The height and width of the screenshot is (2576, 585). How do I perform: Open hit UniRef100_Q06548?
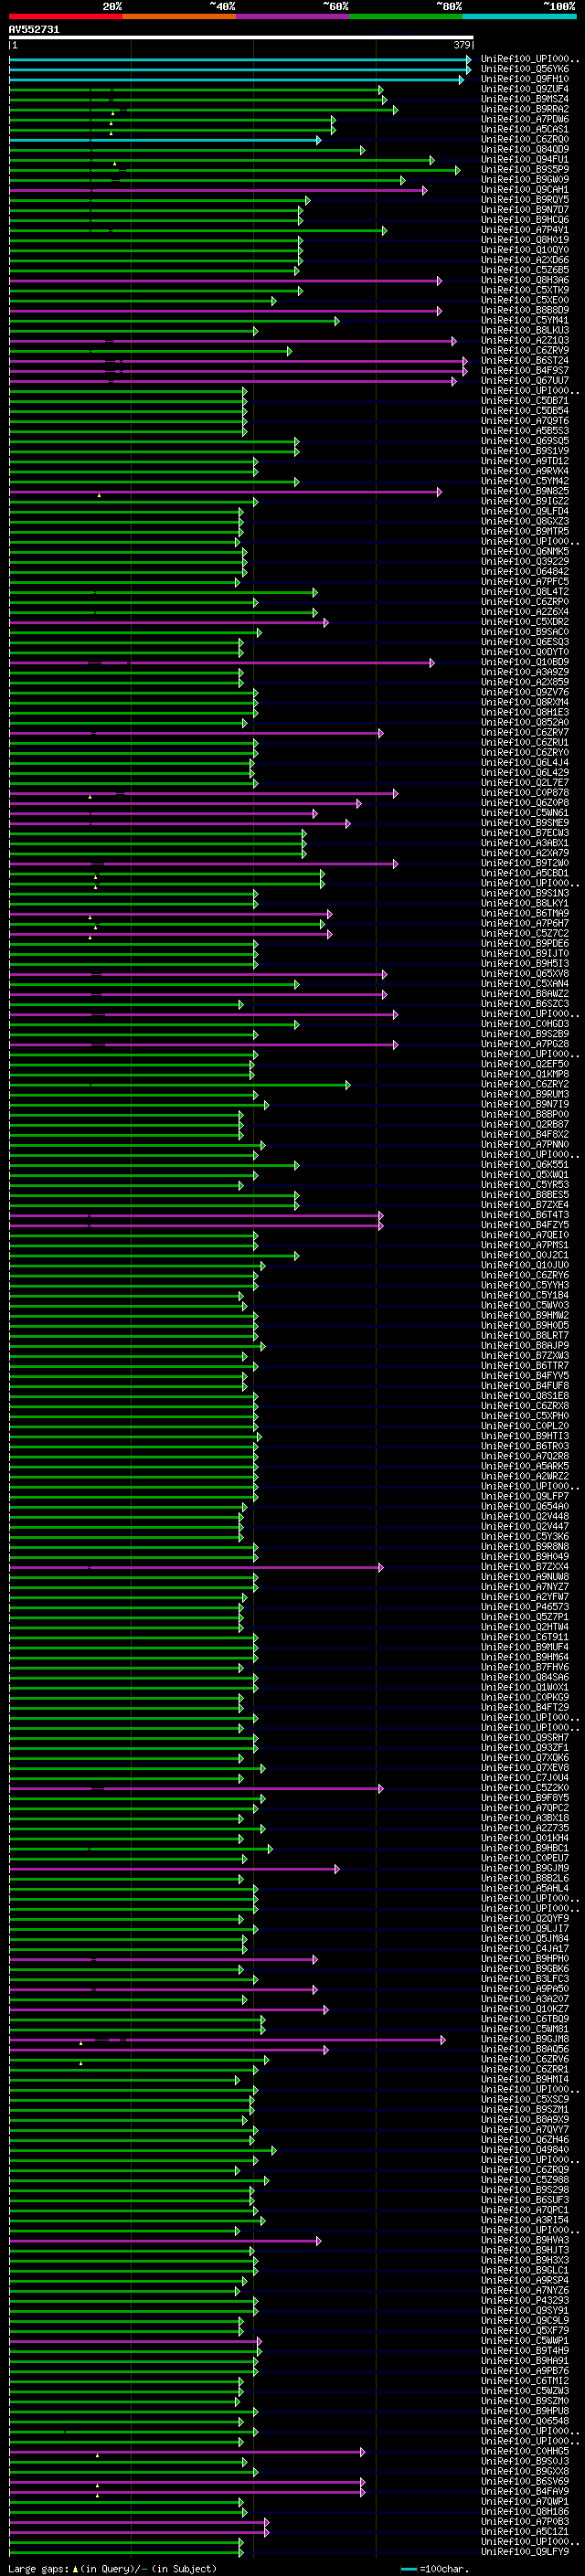(x=524, y=2420)
